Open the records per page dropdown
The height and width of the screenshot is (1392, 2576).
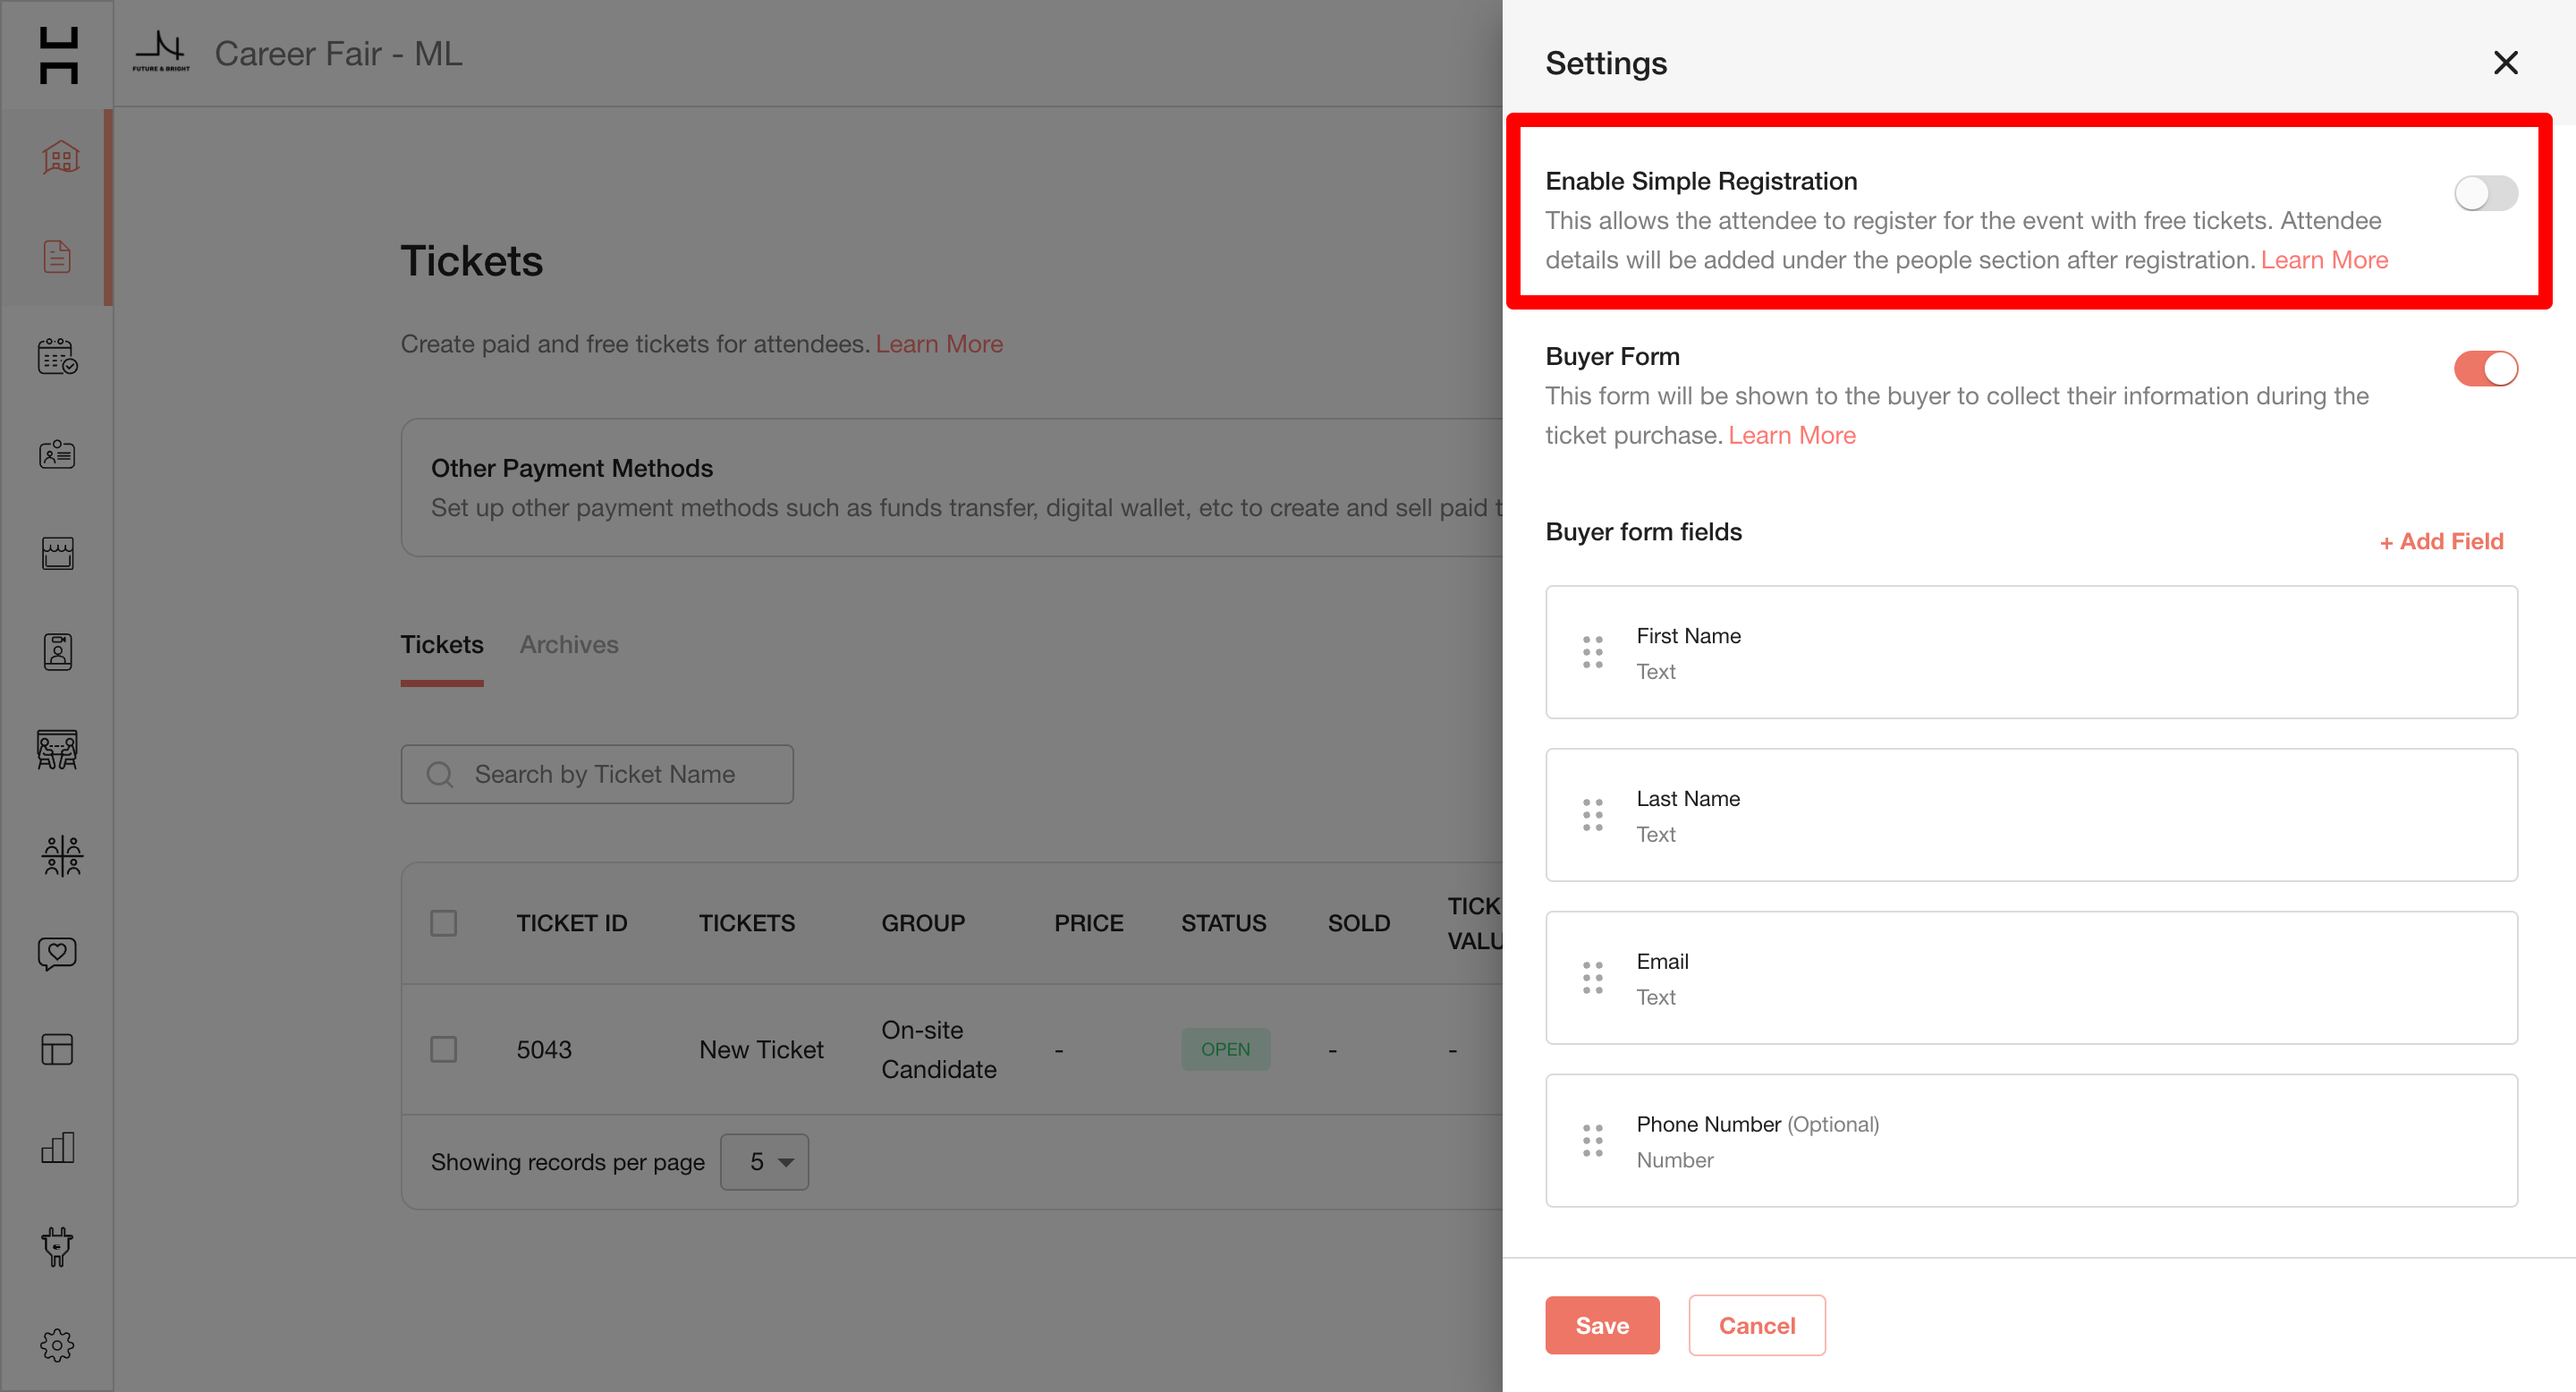point(764,1161)
